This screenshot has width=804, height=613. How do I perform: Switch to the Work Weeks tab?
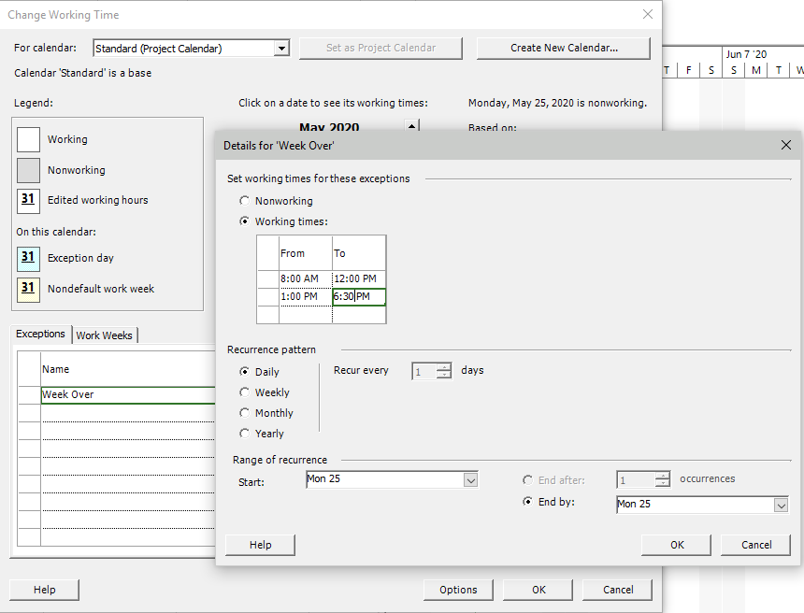pyautogui.click(x=104, y=334)
